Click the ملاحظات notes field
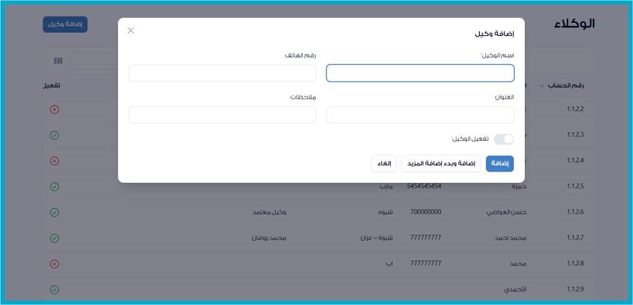Viewport: 633px width, 305px height. tap(223, 115)
